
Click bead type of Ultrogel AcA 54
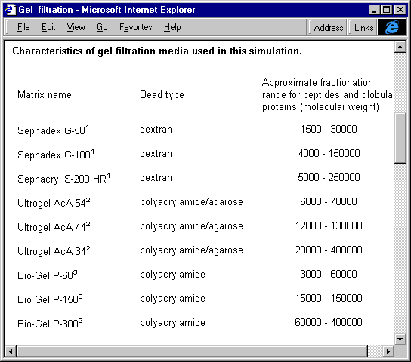(191, 202)
